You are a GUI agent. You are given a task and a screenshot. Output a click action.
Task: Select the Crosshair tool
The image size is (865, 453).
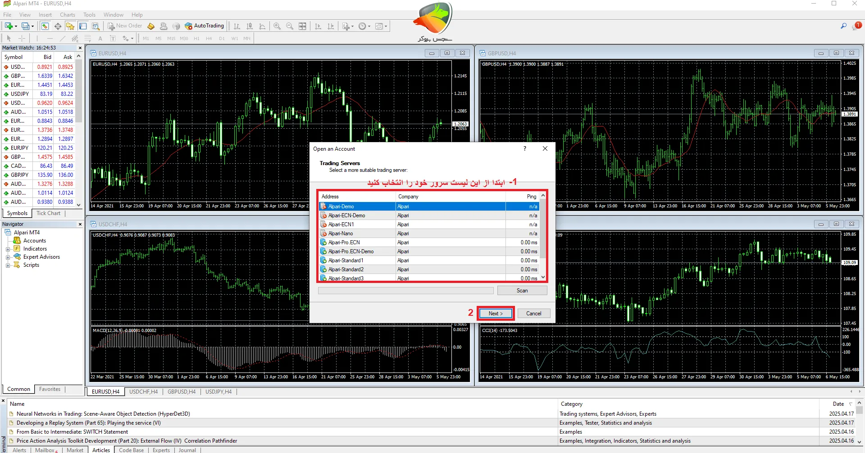(21, 38)
